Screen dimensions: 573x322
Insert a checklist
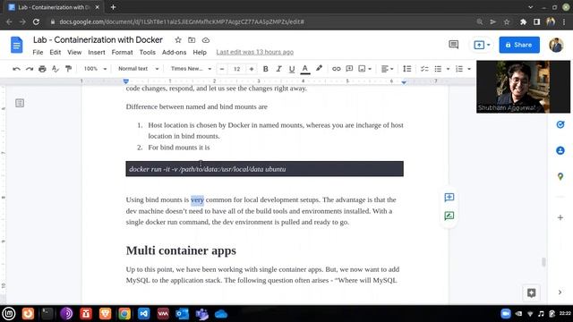[x=423, y=69]
